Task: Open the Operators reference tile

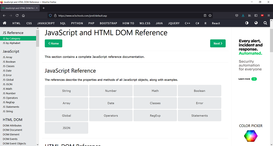Action: [111, 115]
